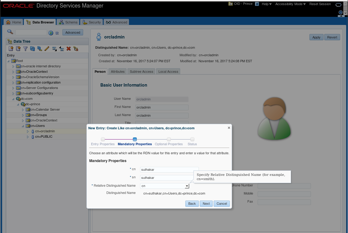Viewport: 348px width, 233px height.
Task: Select the Create Entry Like icon
Action: point(18,48)
